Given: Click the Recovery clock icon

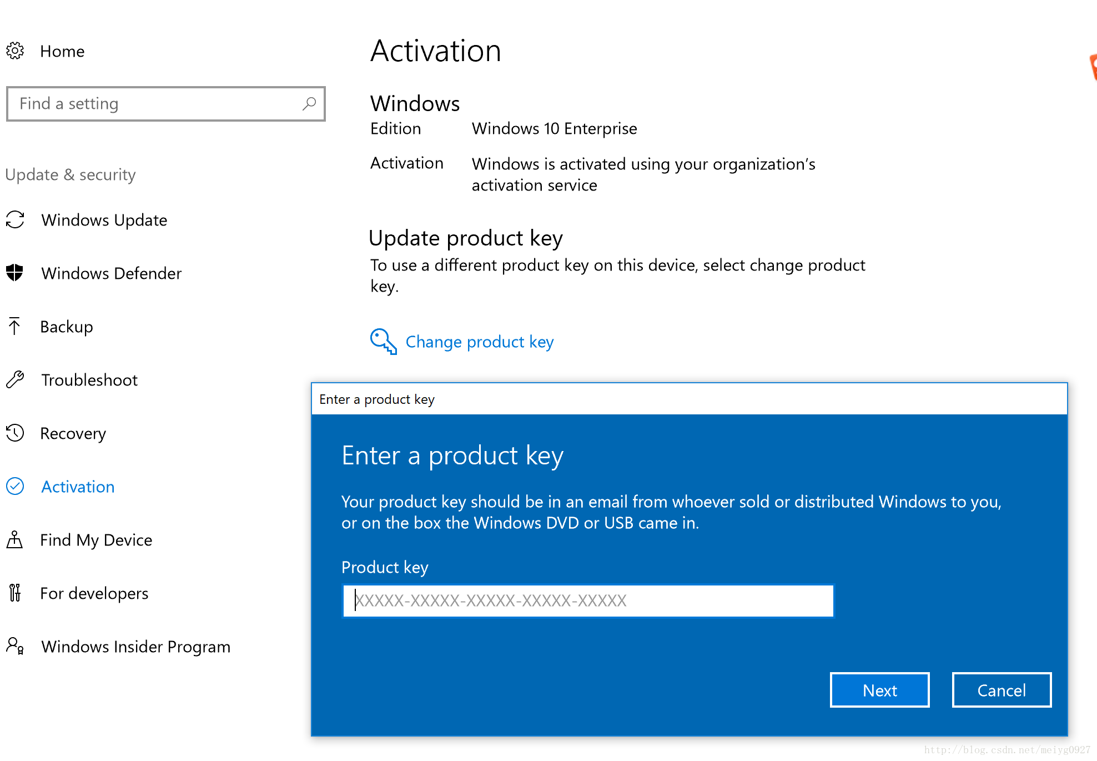Looking at the screenshot, I should (x=15, y=433).
